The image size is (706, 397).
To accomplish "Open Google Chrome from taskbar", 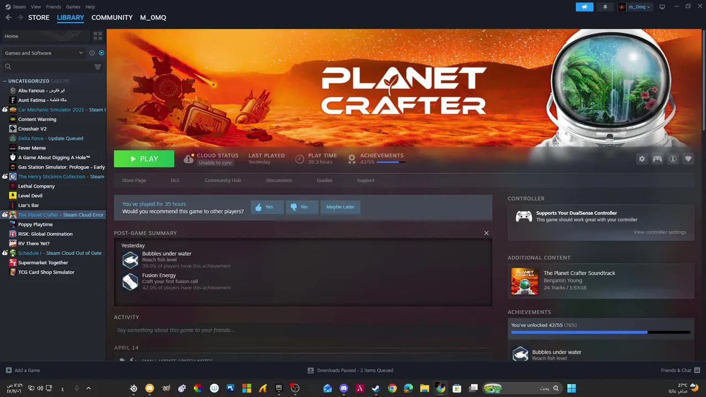I will tap(392, 388).
